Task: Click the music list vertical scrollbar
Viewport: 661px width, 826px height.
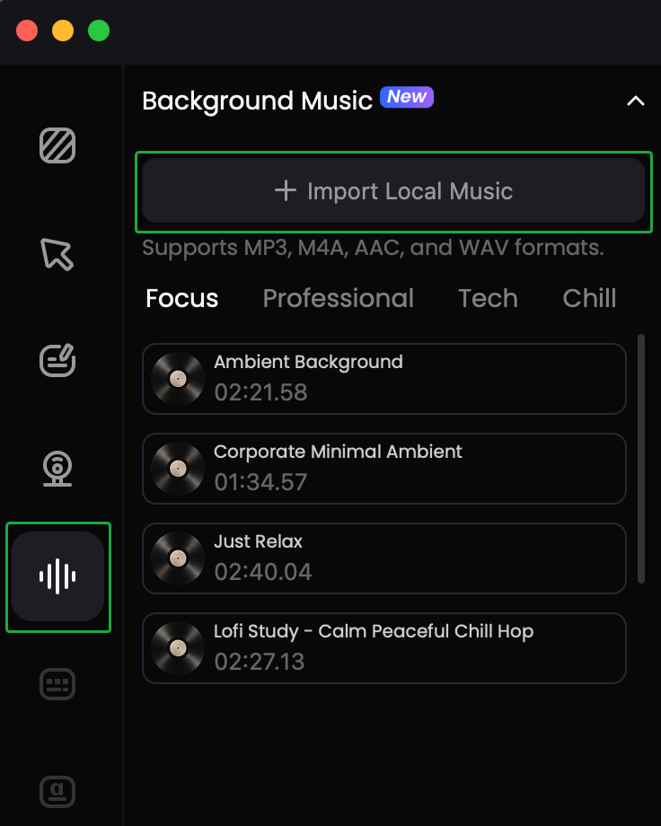Action: (x=641, y=458)
